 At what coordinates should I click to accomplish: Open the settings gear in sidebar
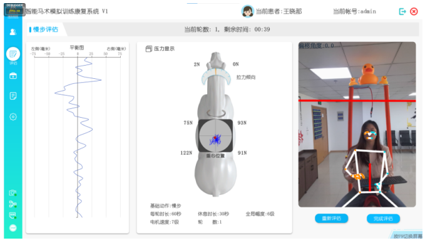click(13, 117)
